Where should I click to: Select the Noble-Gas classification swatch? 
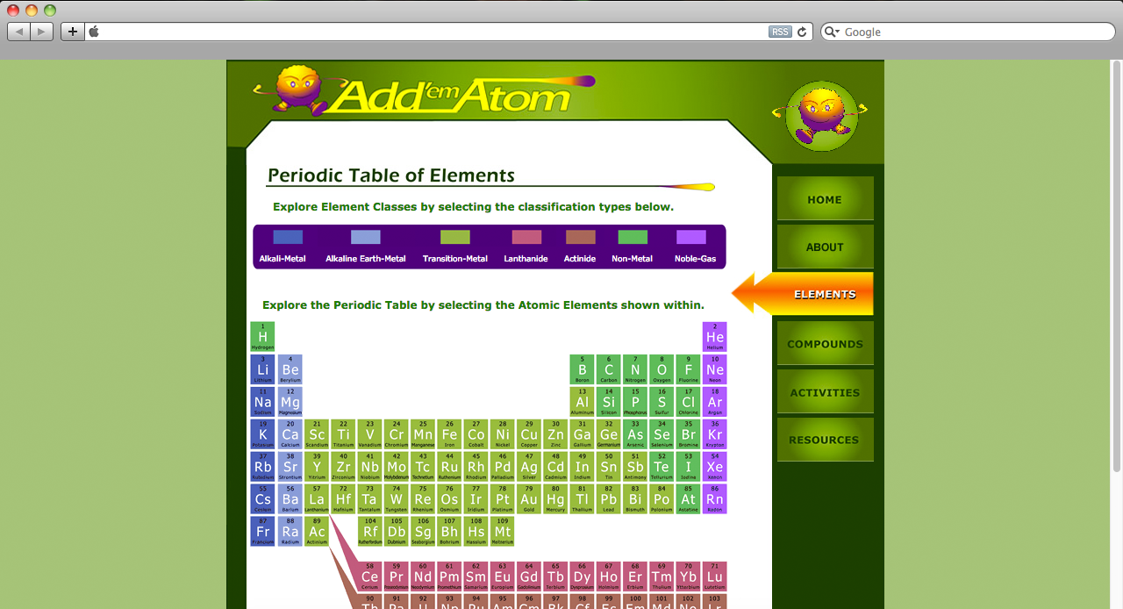click(x=691, y=237)
